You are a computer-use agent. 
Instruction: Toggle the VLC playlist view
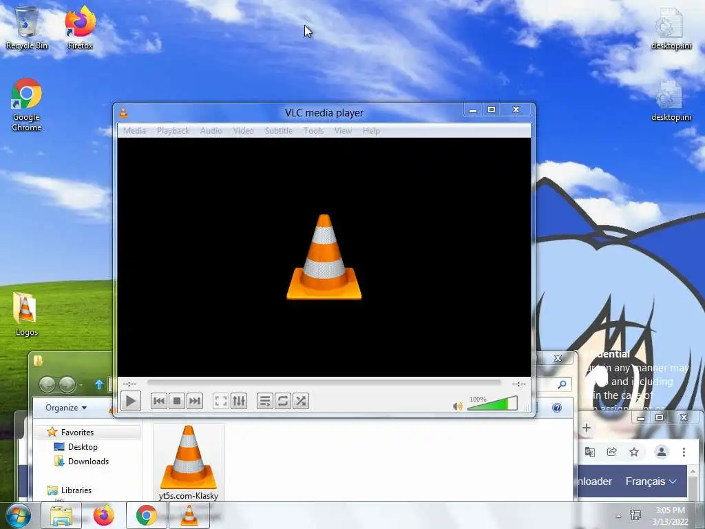(265, 401)
